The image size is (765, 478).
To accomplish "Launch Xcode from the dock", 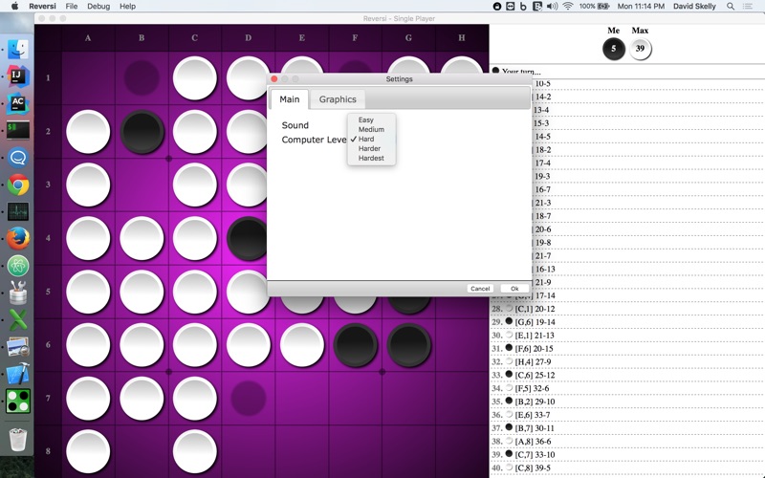I will [18, 374].
